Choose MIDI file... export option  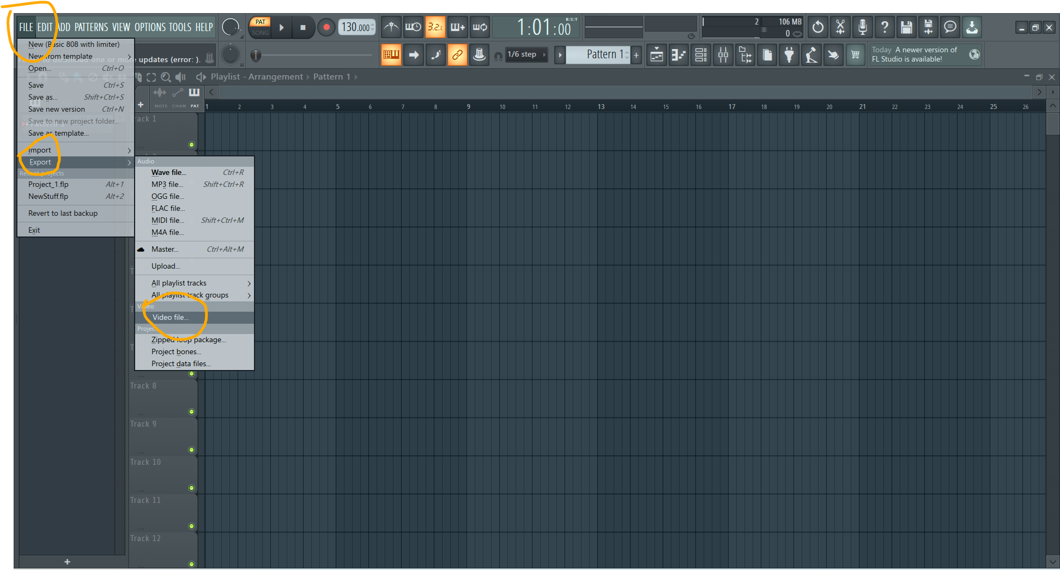pos(195,220)
